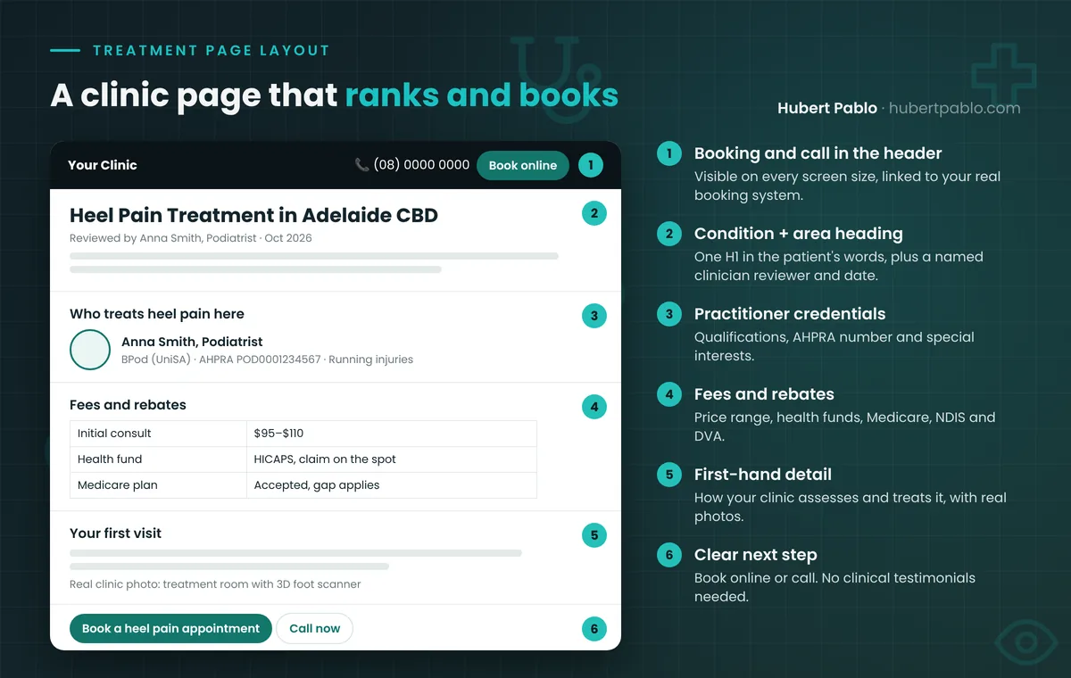Click the Medicare plan table cell
The height and width of the screenshot is (678, 1071).
[158, 485]
